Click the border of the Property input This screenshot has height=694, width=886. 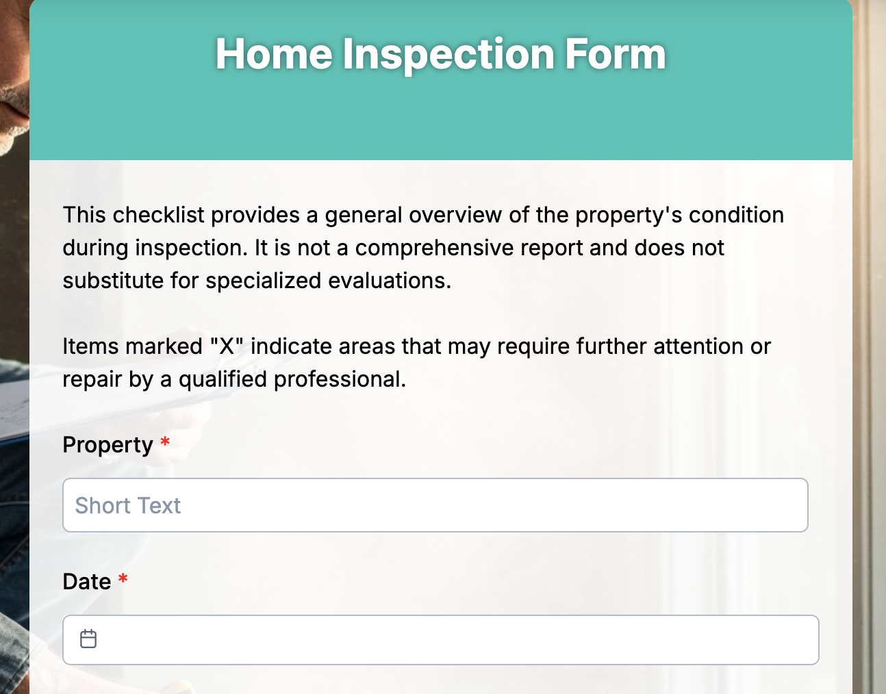435,480
